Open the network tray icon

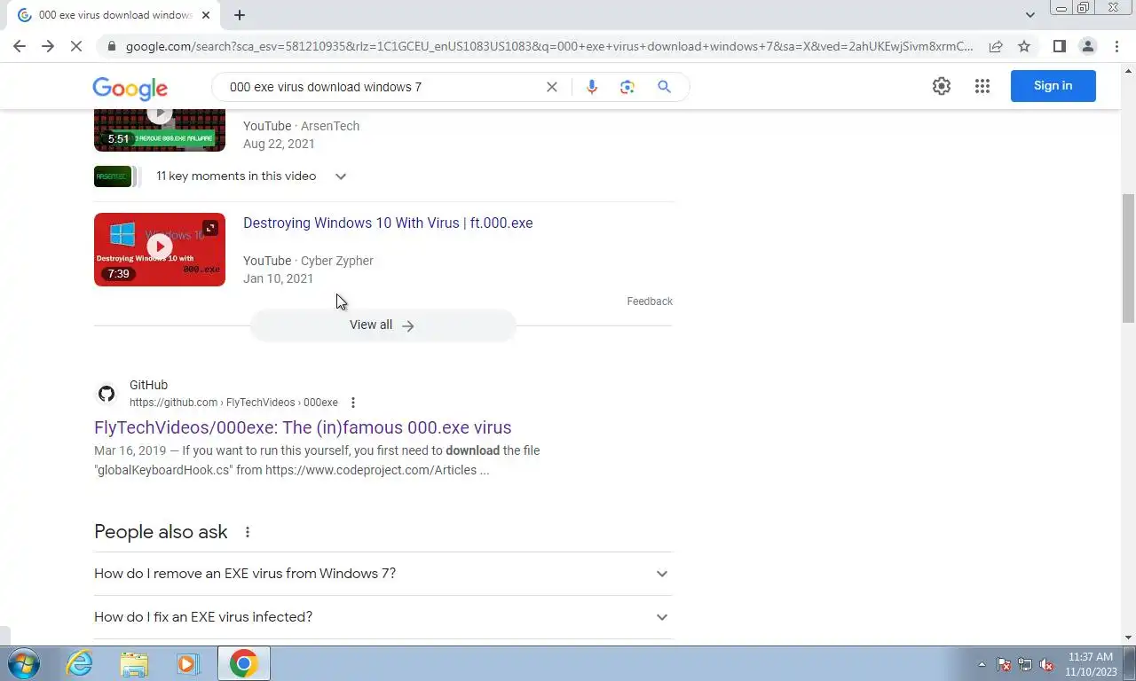[x=1025, y=664]
